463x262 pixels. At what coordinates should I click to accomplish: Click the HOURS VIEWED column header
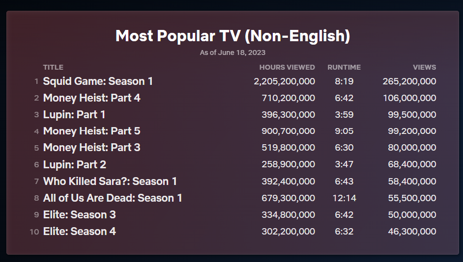[x=287, y=67]
